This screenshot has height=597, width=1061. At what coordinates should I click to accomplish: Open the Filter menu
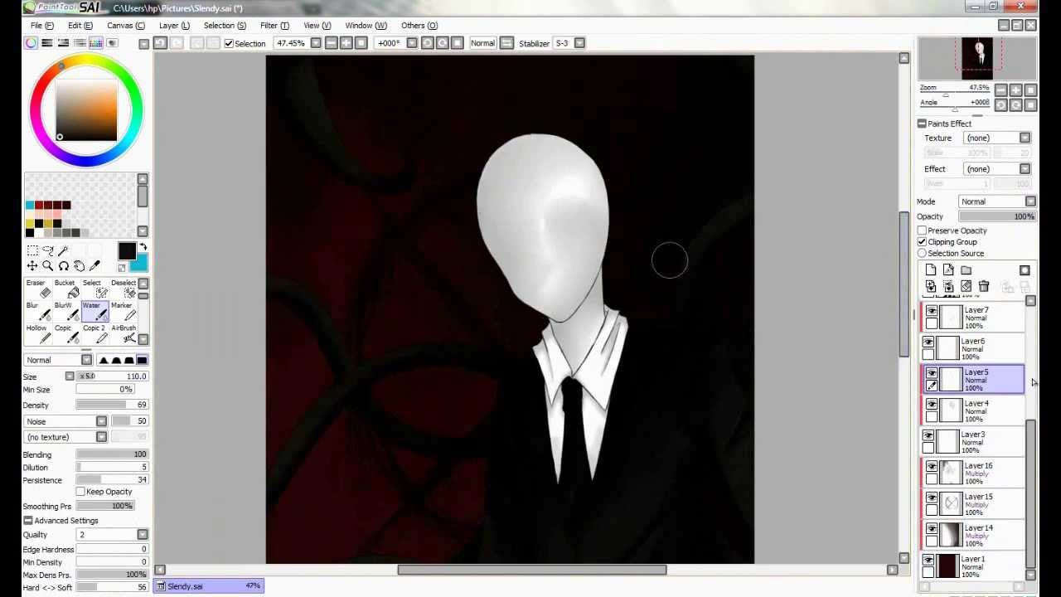pos(274,25)
